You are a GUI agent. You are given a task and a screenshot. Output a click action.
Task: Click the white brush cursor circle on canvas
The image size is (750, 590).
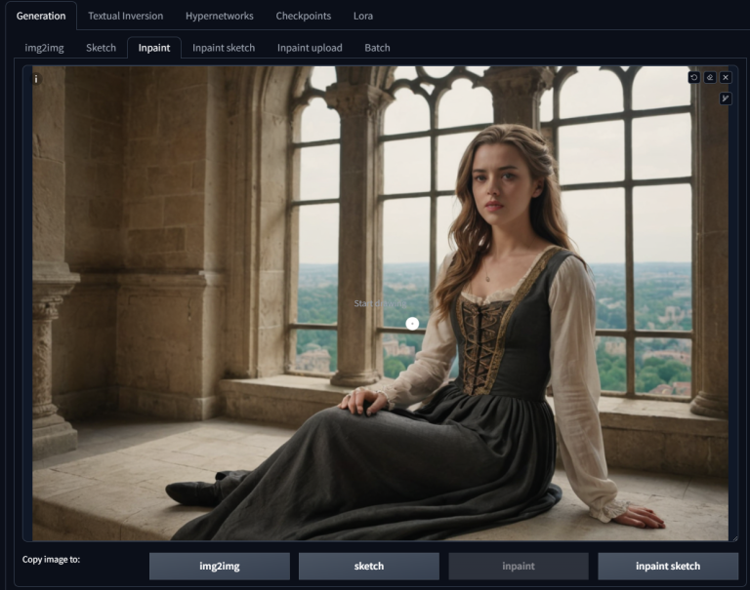click(x=412, y=323)
